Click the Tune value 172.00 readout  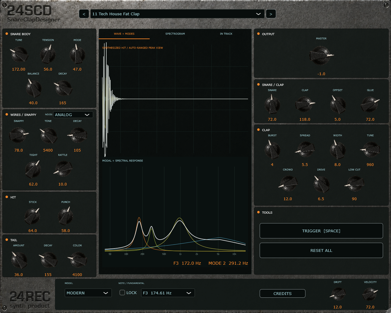tap(19, 69)
